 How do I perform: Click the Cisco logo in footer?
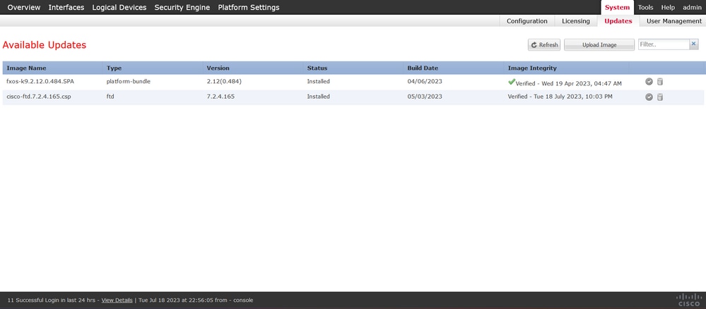pyautogui.click(x=689, y=300)
